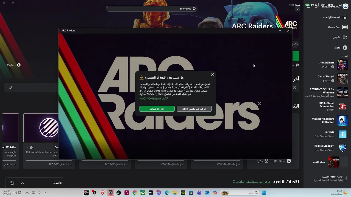
Task: Click the taskbar search box (بحث)
Action: tap(239, 193)
